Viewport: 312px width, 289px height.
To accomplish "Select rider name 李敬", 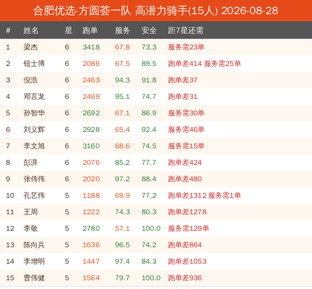I will pyautogui.click(x=31, y=229).
